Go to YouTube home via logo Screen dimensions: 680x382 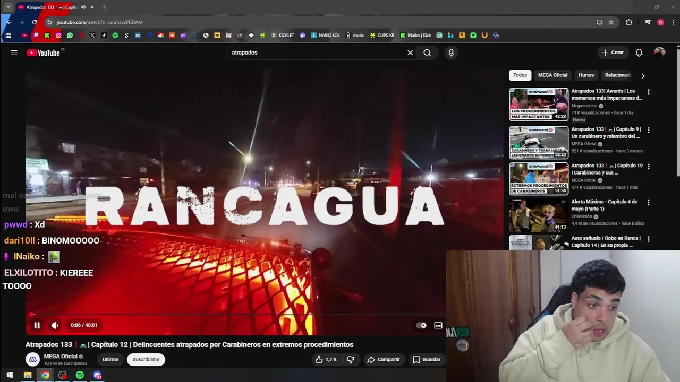tap(44, 53)
